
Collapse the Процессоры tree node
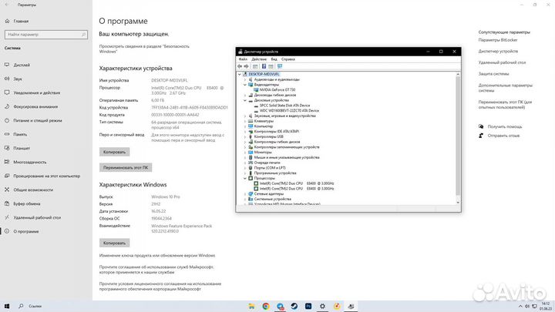(245, 178)
